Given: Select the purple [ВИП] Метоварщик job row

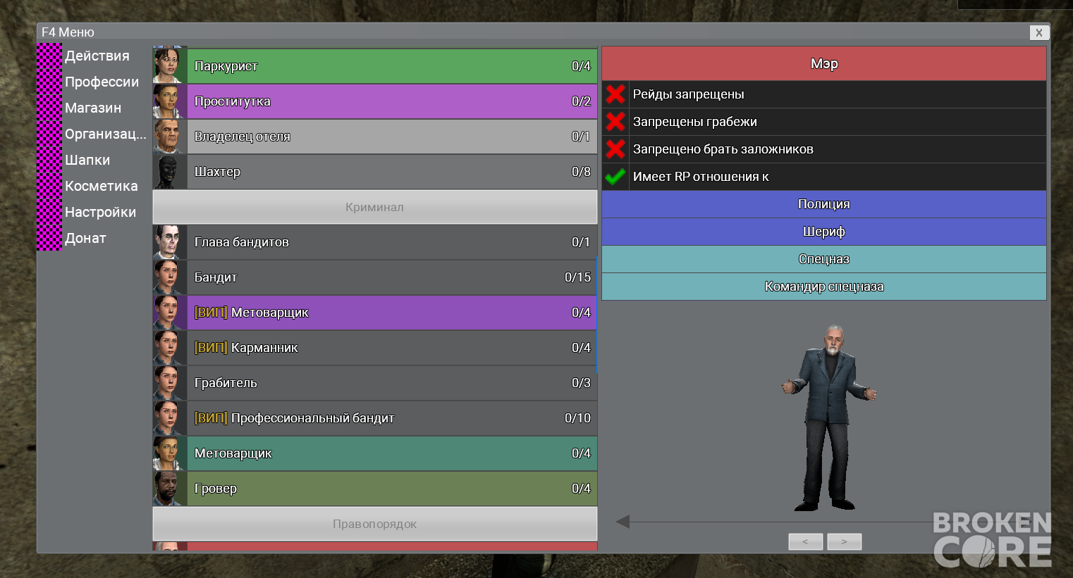Looking at the screenshot, I should 375,313.
